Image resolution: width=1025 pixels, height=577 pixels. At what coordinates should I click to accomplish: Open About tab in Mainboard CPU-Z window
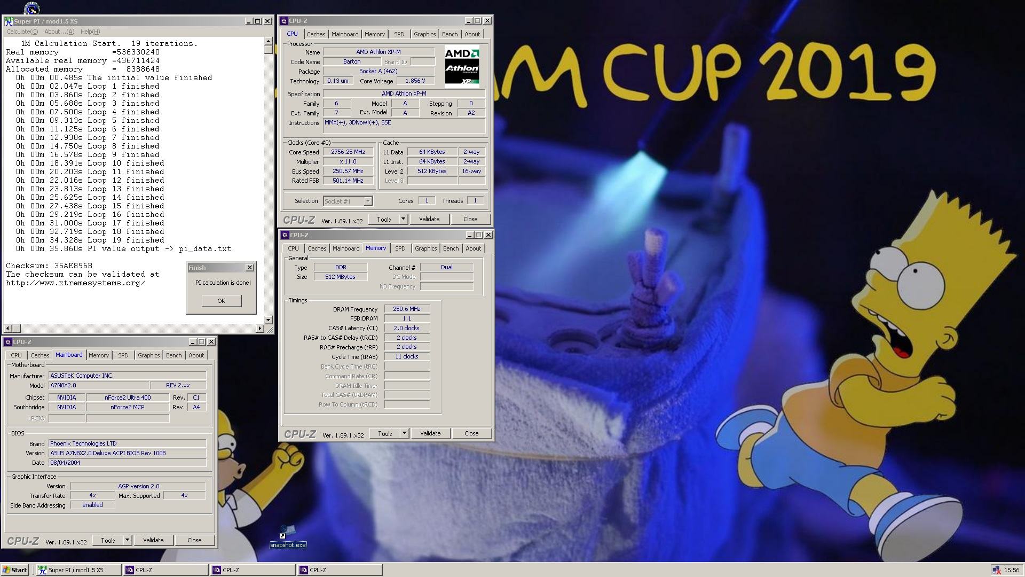[196, 355]
